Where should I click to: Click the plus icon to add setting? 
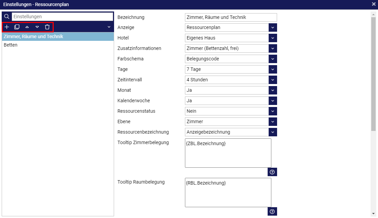7,27
